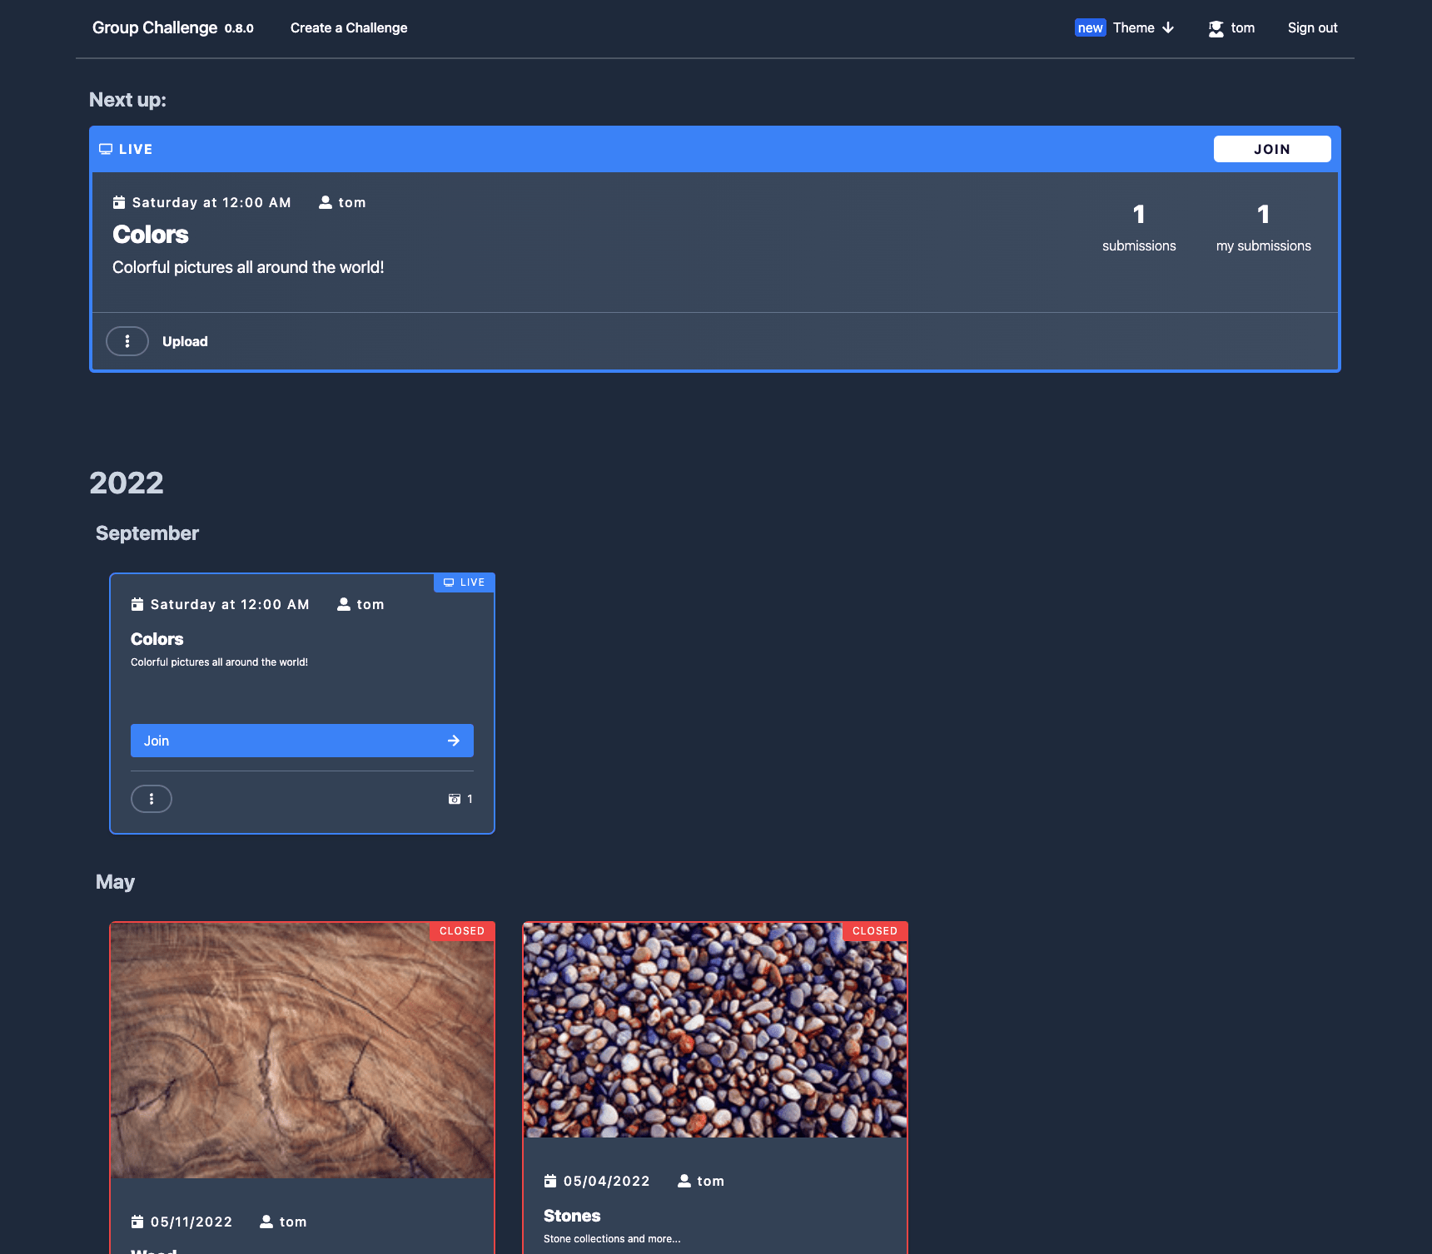
Task: Click the calendar icon in the Next up card
Action: [x=119, y=202]
